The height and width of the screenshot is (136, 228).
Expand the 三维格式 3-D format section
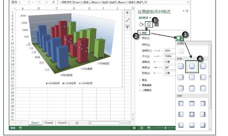pos(140,90)
